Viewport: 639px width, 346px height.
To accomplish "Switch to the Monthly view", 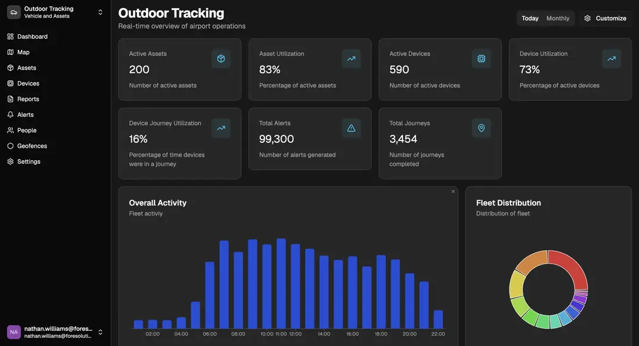I will (x=558, y=19).
